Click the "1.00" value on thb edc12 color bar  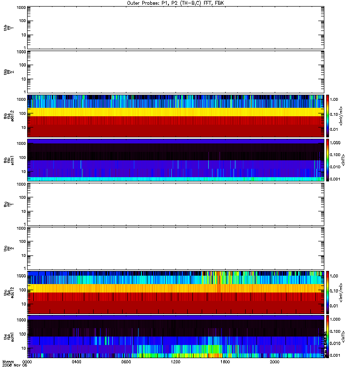click(334, 99)
